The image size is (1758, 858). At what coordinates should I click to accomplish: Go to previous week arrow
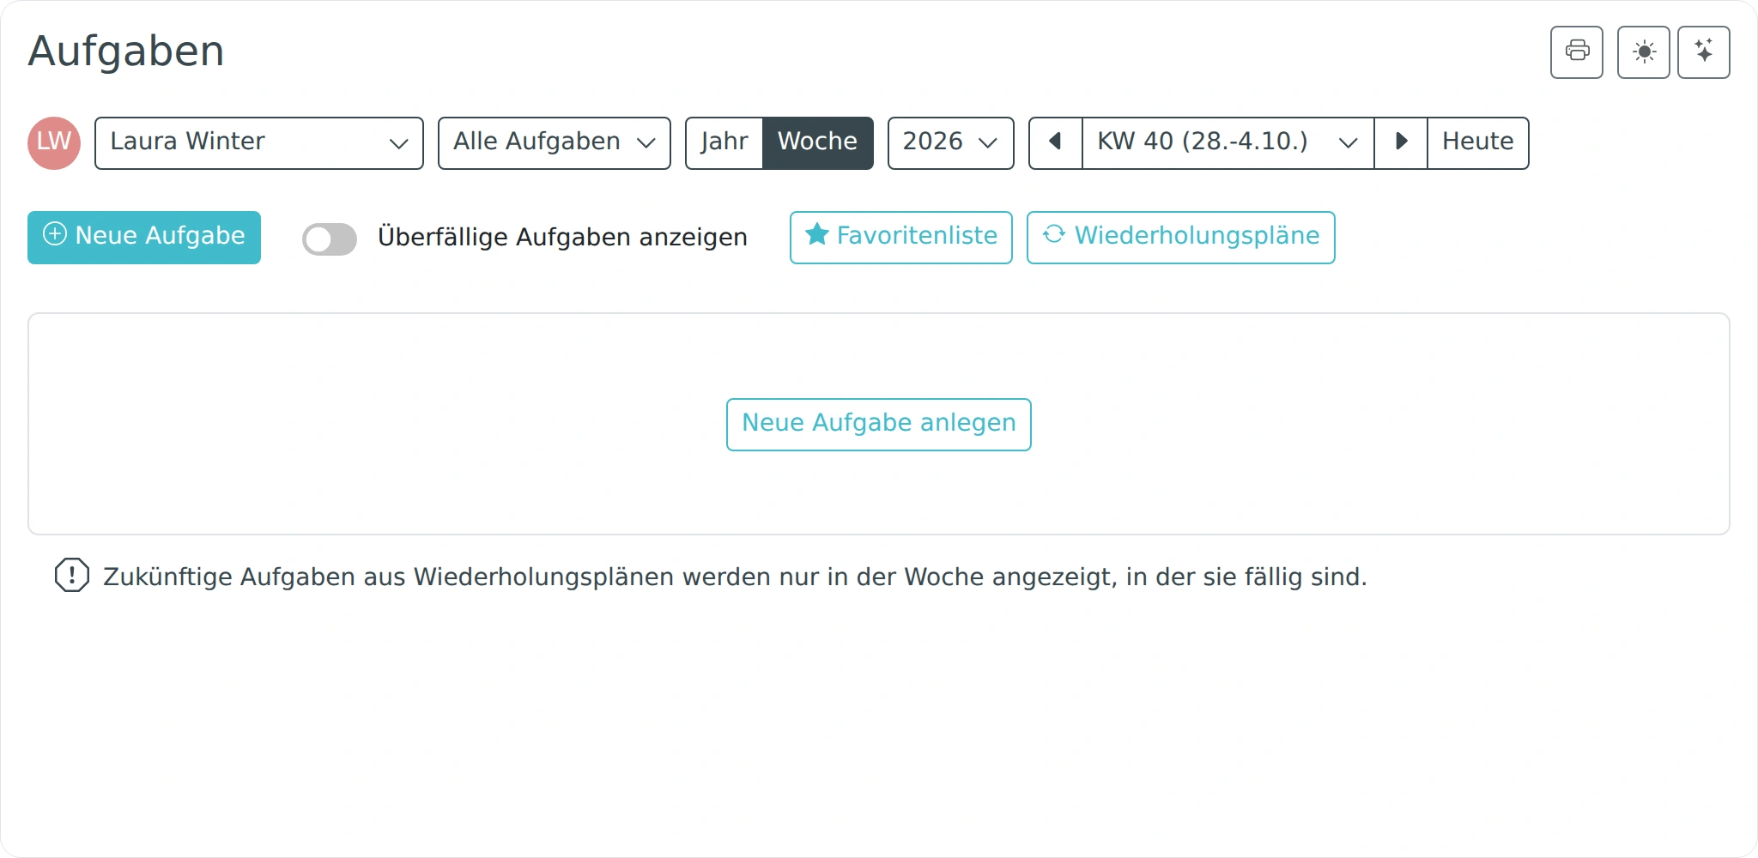coord(1056,143)
